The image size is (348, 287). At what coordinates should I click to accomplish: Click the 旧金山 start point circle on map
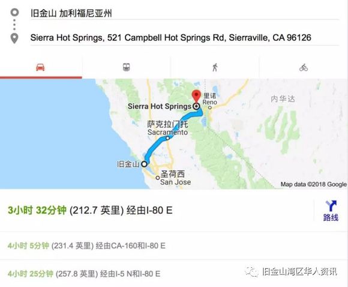click(x=144, y=164)
